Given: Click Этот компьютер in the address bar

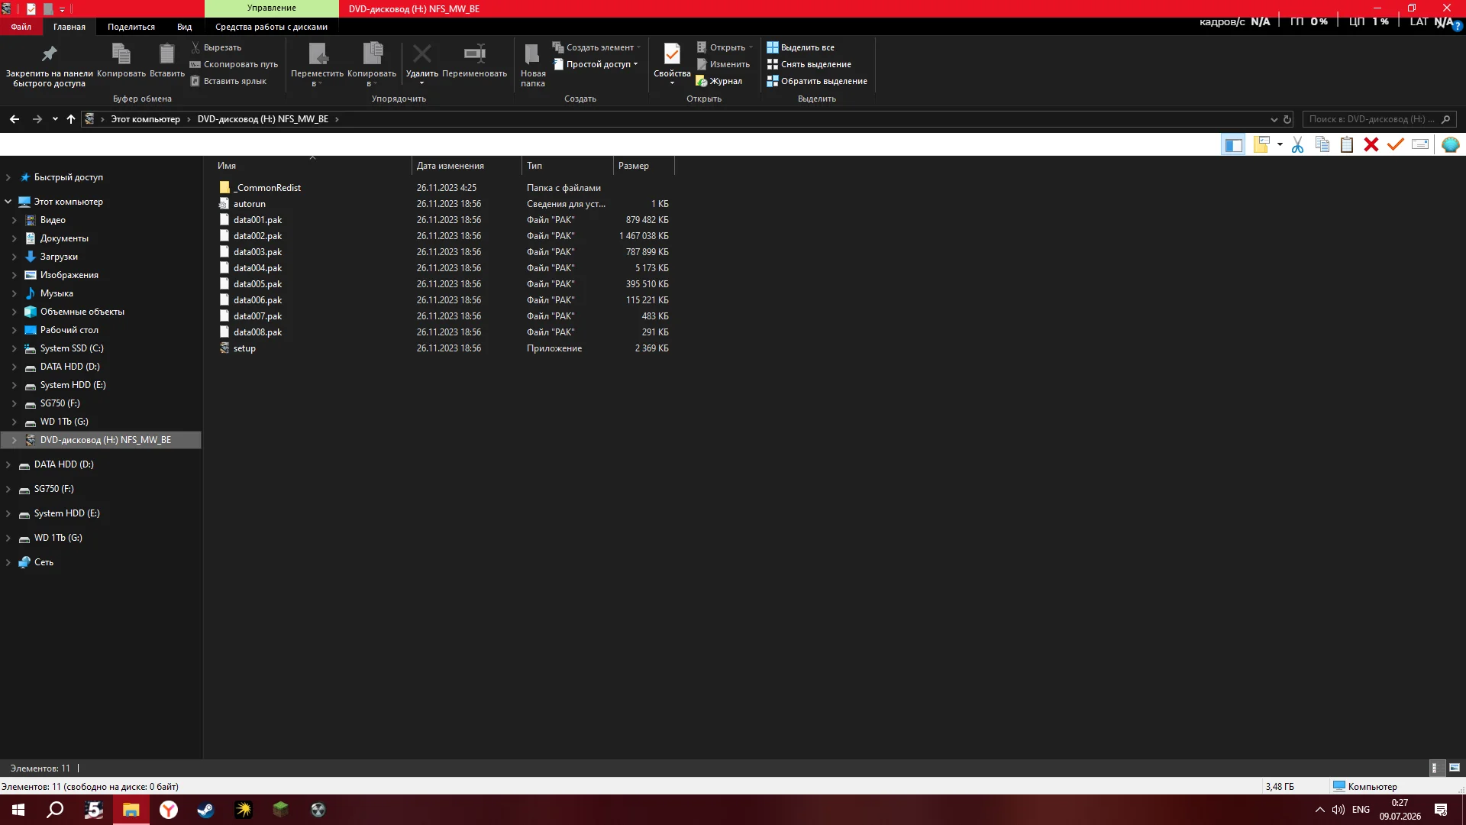Looking at the screenshot, I should [x=145, y=119].
